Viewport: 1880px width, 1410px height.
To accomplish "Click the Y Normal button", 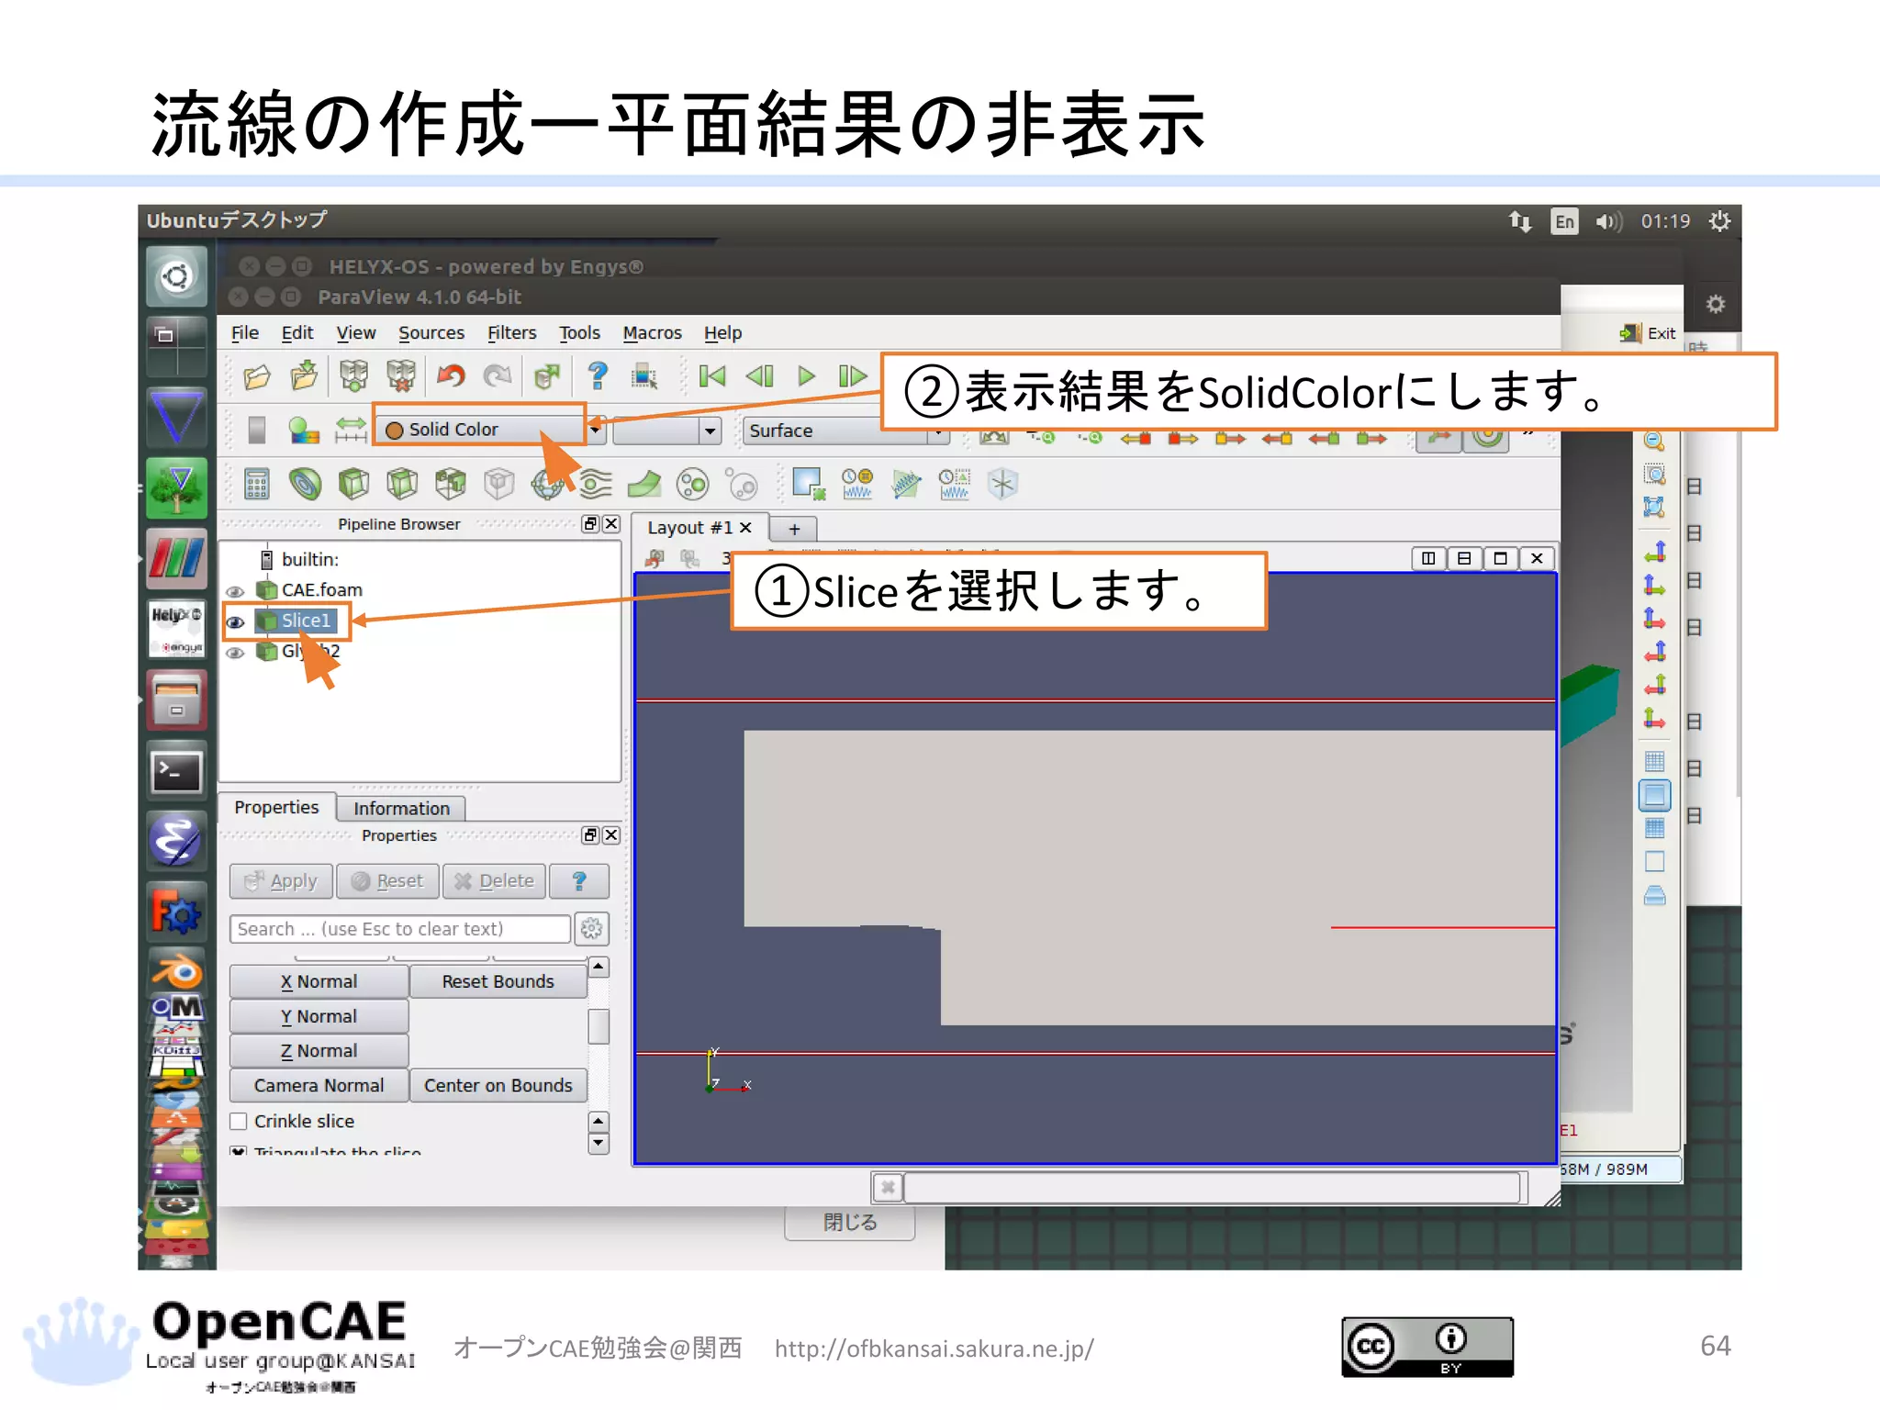I will click(319, 1016).
